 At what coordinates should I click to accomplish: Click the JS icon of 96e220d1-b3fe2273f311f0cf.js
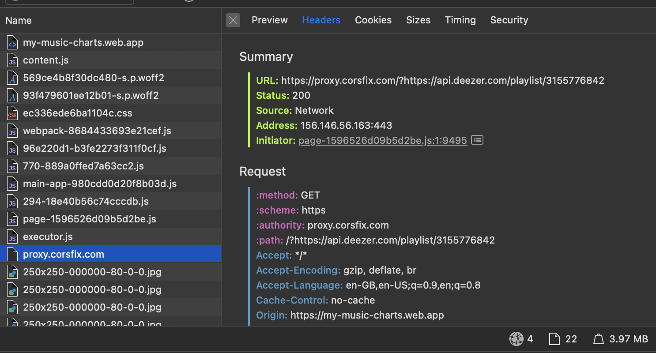(12, 149)
